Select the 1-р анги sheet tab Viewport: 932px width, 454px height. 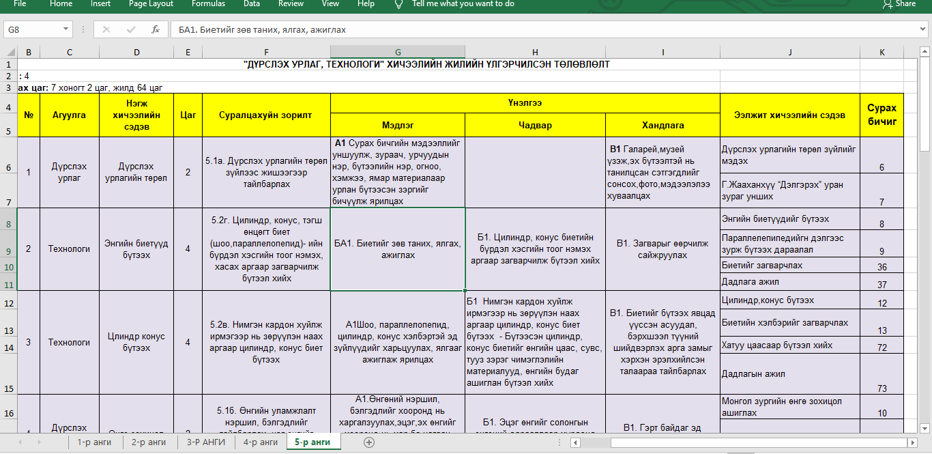tap(94, 442)
